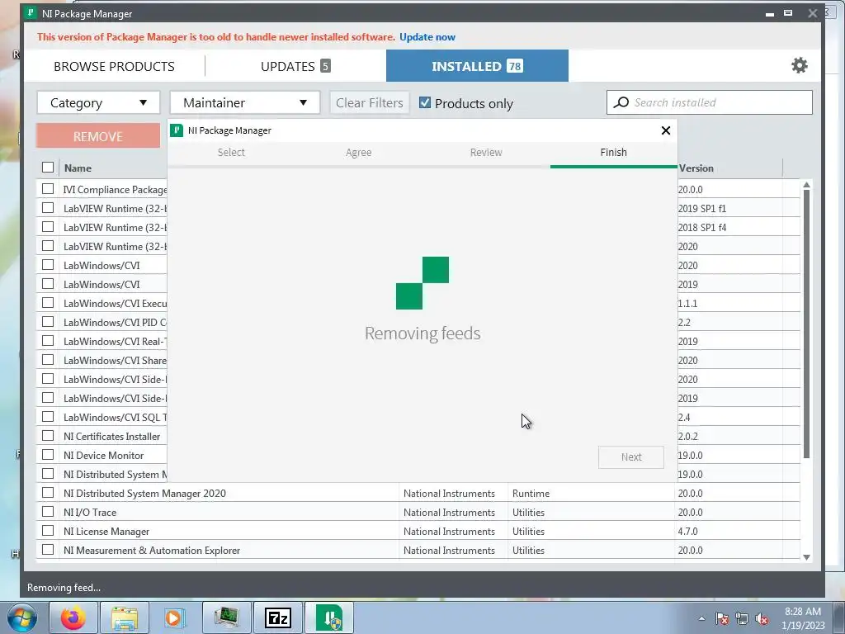Click the package list vertical scrollbar thumb

[806, 324]
